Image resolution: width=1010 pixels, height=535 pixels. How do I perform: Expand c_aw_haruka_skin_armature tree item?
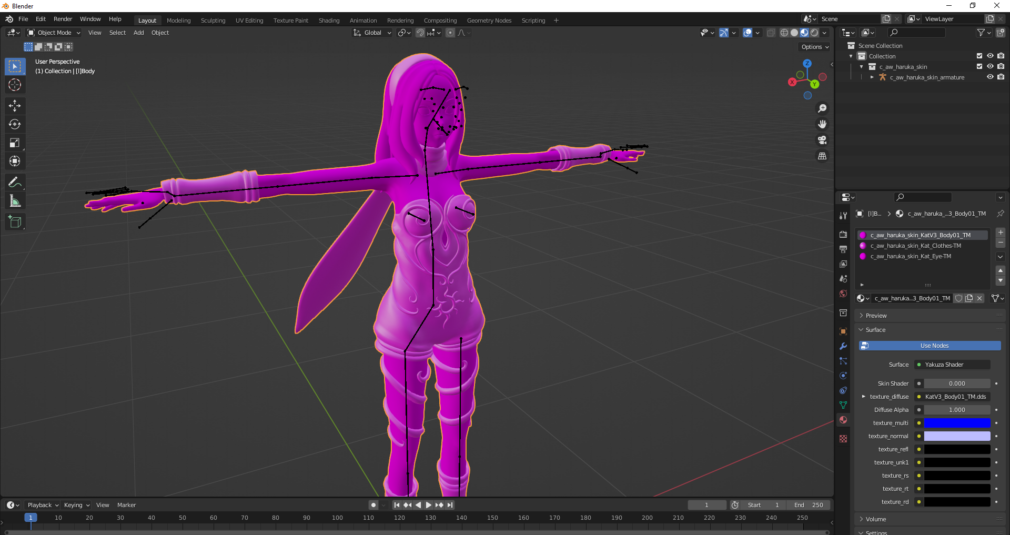point(872,77)
